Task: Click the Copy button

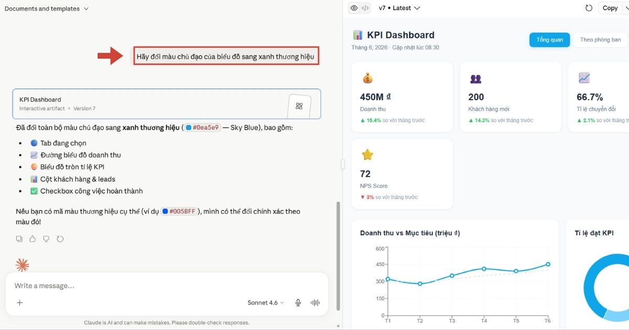Action: coord(610,8)
